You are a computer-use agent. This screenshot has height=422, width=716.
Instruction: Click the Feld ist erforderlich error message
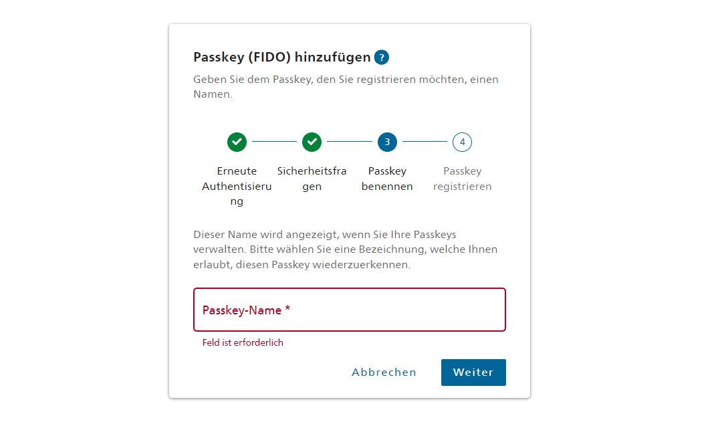[243, 342]
